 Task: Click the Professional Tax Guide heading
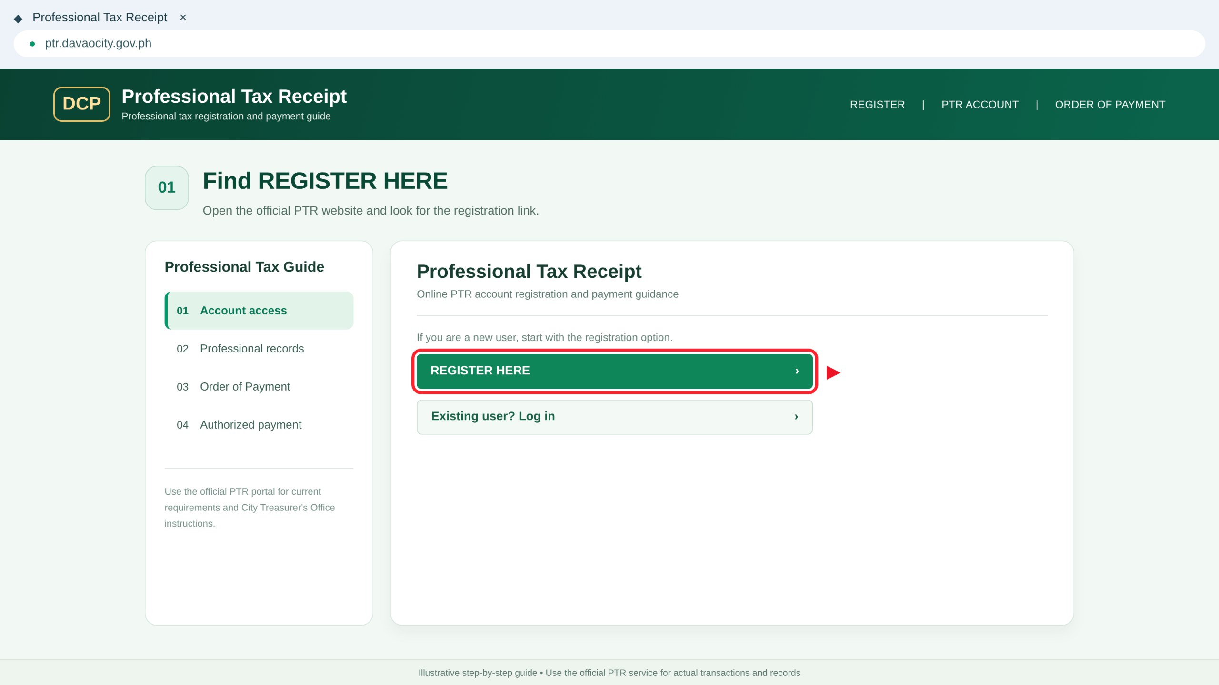(244, 267)
